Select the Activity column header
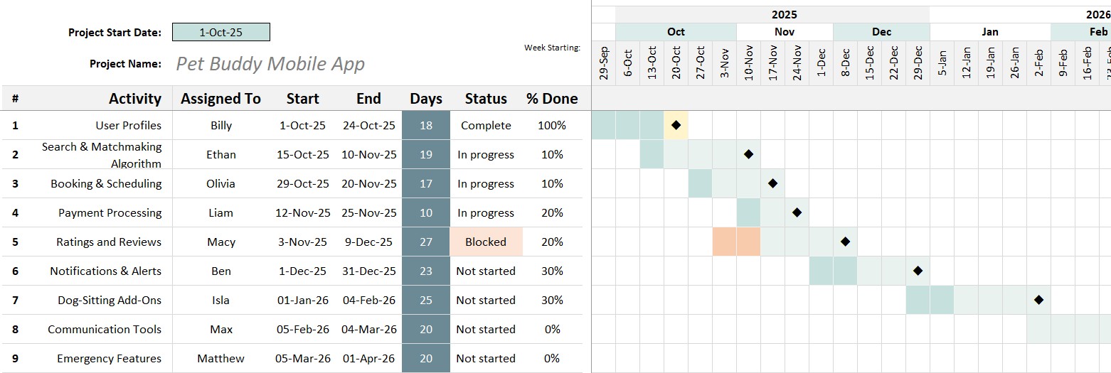The width and height of the screenshot is (1111, 373). (x=134, y=99)
